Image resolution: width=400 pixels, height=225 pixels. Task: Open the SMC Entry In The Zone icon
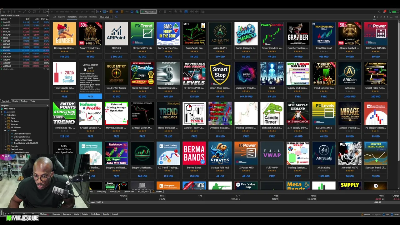point(168,34)
